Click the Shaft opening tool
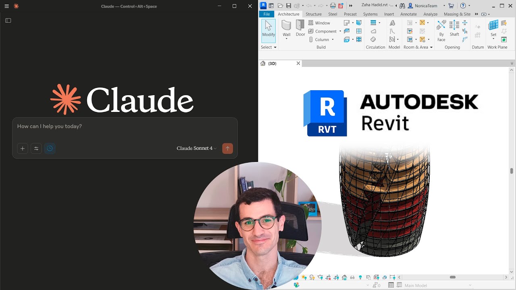This screenshot has height=290, width=516. click(454, 28)
